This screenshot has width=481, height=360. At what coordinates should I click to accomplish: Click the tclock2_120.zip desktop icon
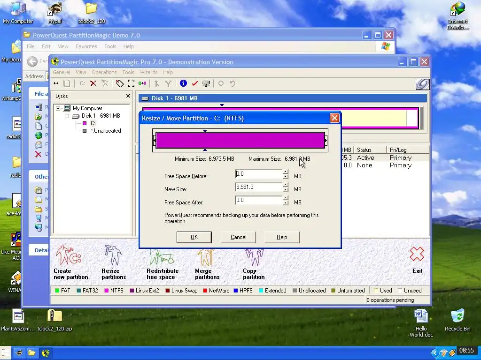[55, 320]
